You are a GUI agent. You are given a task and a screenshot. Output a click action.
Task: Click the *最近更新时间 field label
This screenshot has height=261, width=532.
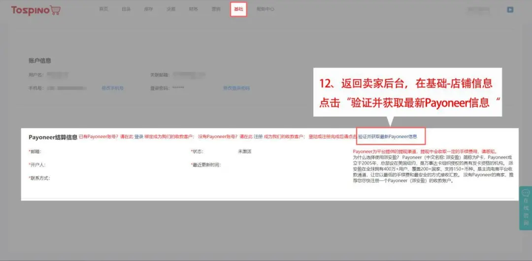pyautogui.click(x=206, y=165)
